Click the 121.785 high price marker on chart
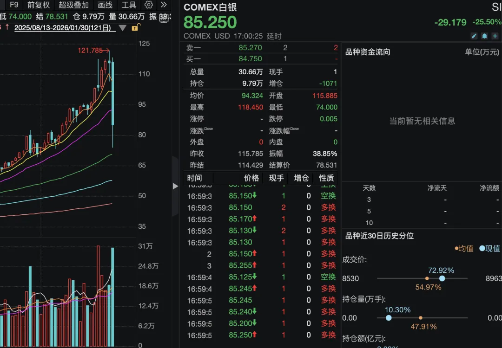Image resolution: width=502 pixels, height=348 pixels. pos(93,50)
